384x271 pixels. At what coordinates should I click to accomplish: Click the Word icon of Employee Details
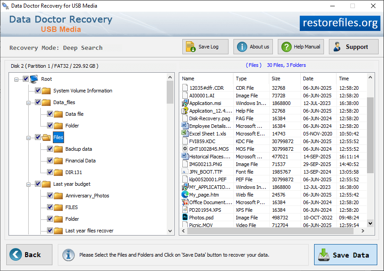[x=185, y=126]
